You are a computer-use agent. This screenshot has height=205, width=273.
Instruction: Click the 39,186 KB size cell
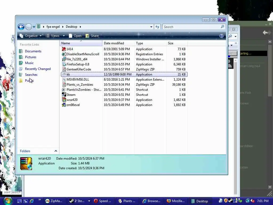click(179, 85)
